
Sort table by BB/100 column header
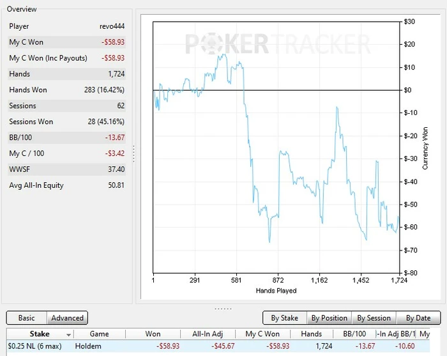[354, 334]
